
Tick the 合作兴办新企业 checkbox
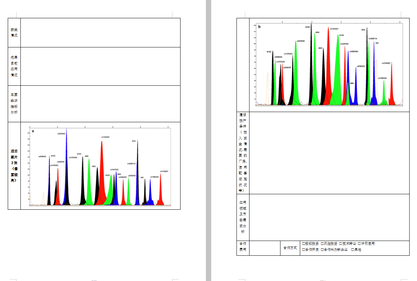click(x=322, y=250)
